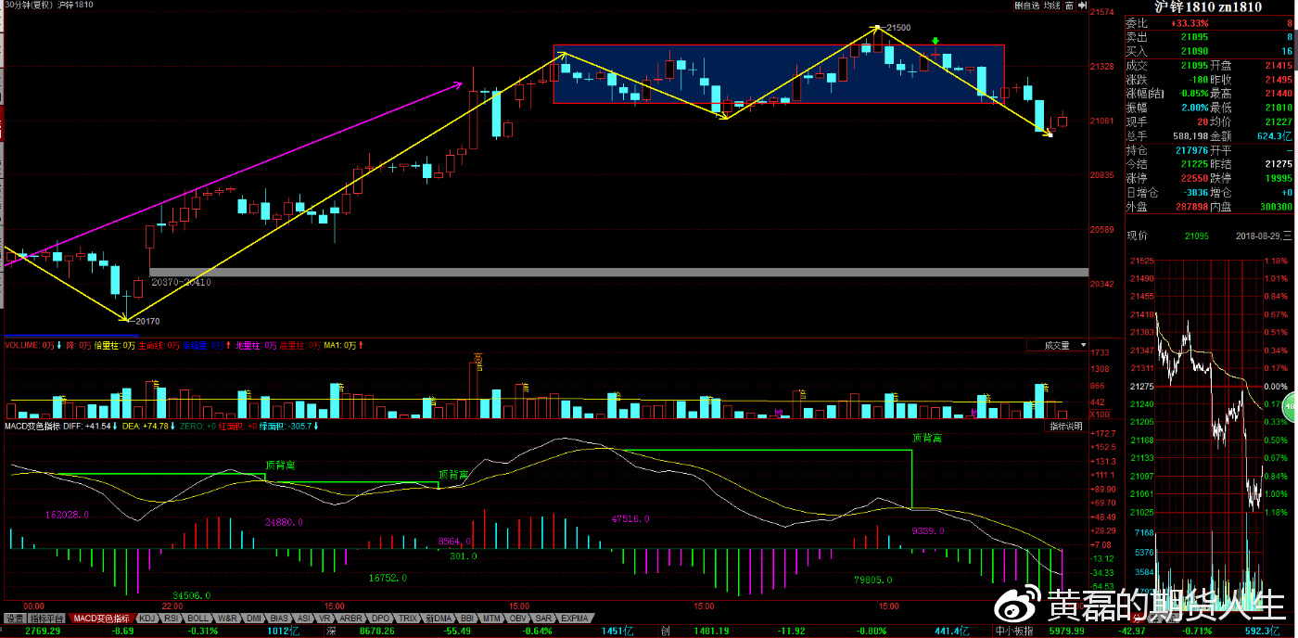The width and height of the screenshot is (1298, 638).
Task: Switch to the OBV indicator tab
Action: (x=518, y=618)
